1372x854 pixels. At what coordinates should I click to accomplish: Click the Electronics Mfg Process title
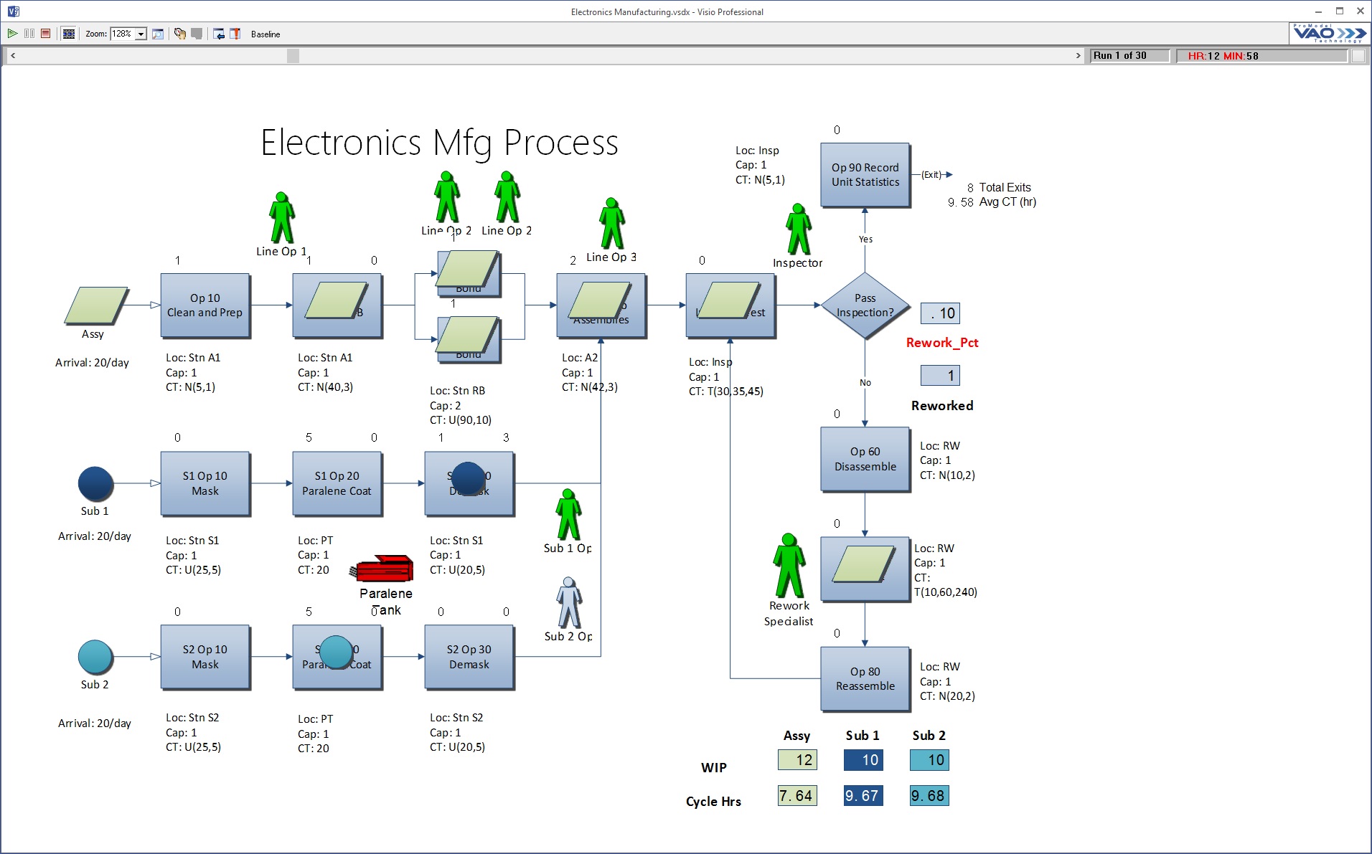439,143
